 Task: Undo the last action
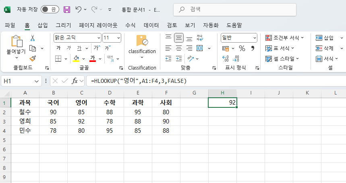78,10
